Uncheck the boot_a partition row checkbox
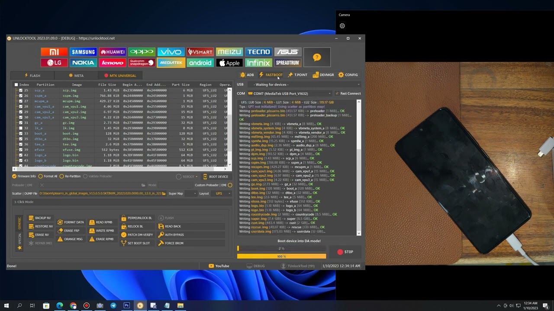Image resolution: width=554 pixels, height=311 pixels. click(x=20, y=133)
